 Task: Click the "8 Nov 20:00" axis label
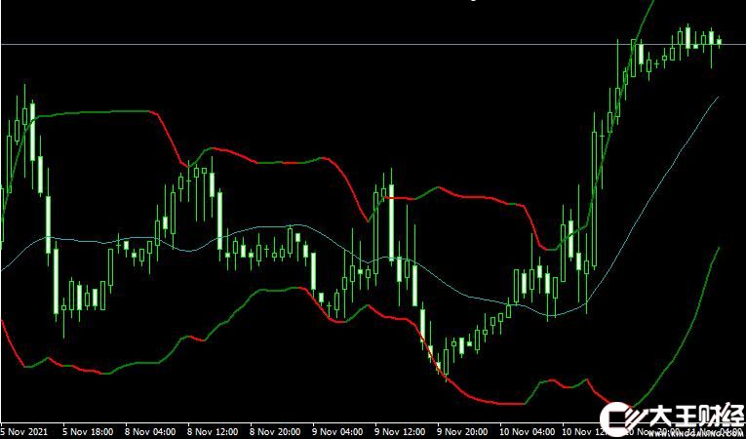(x=275, y=432)
